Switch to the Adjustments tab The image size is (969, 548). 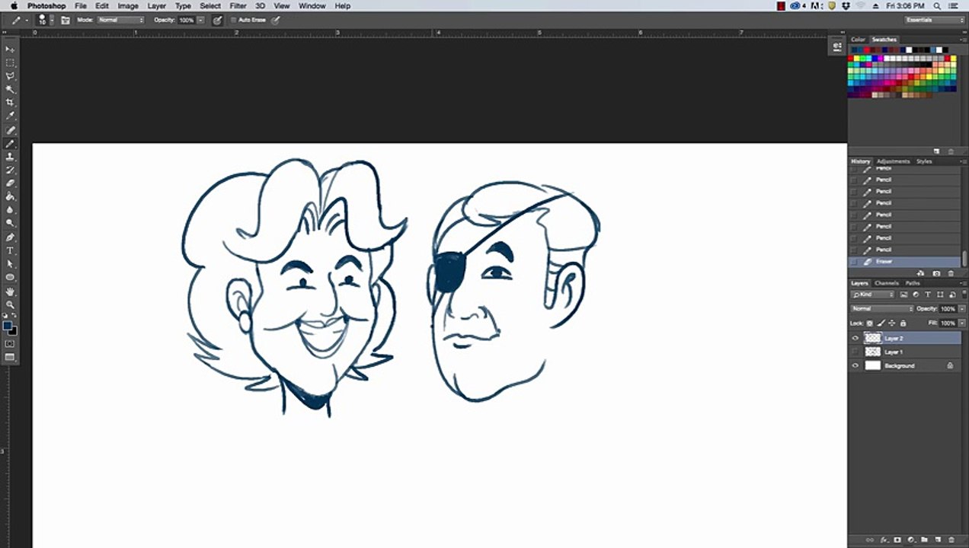[x=893, y=161]
